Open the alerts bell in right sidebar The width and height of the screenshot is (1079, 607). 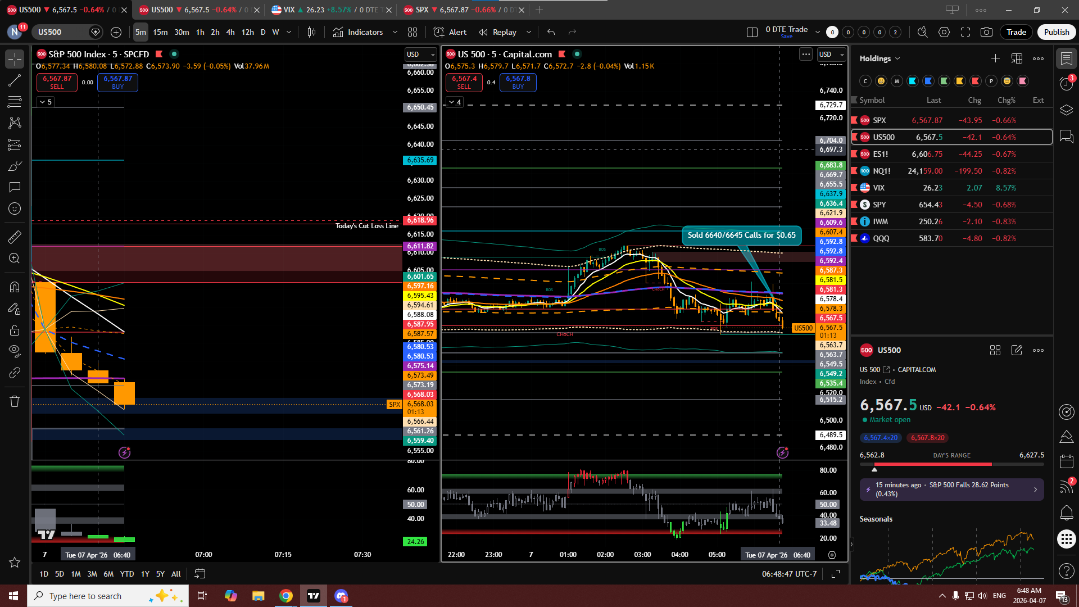pyautogui.click(x=1066, y=513)
